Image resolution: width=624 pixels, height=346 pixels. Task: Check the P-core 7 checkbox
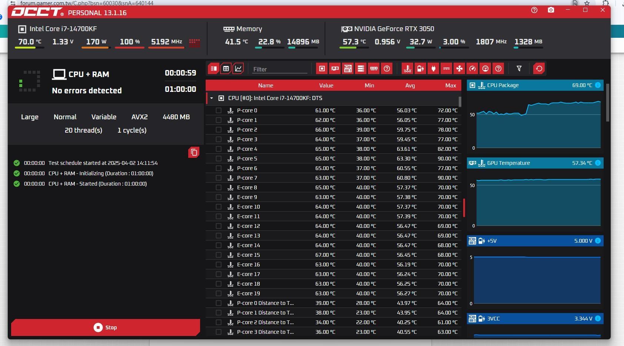(219, 178)
